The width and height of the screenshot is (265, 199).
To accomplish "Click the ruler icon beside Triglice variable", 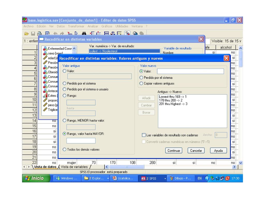I will pyautogui.click(x=45, y=110).
